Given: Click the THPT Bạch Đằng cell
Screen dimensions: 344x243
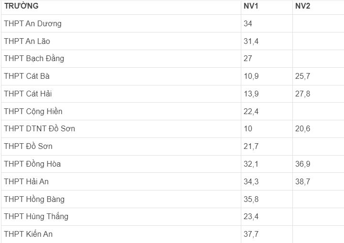Looking at the screenshot, I should click(34, 58).
